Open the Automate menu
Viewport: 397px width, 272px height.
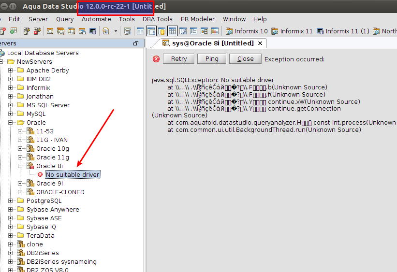tap(96, 19)
